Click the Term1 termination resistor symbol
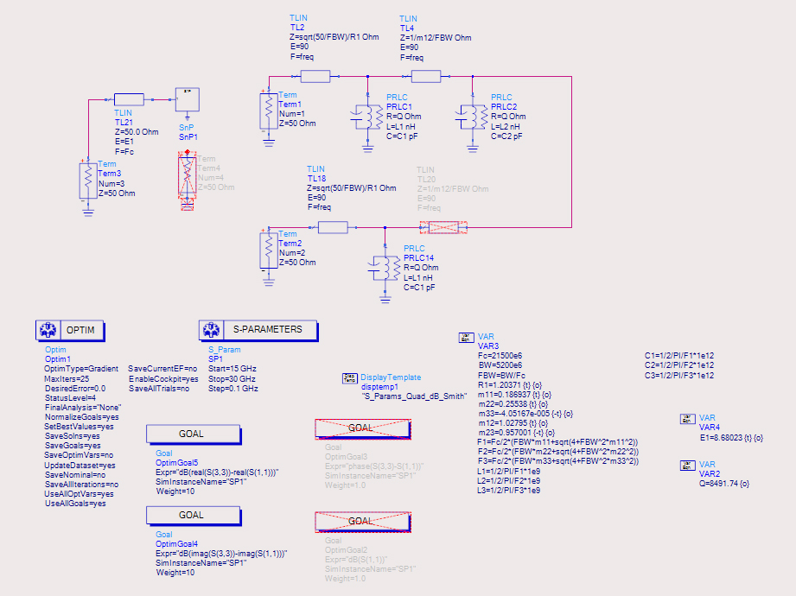The image size is (796, 596). coord(268,110)
